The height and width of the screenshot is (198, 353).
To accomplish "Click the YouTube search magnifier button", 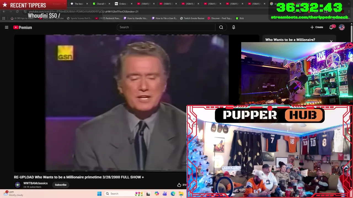I will (221, 27).
